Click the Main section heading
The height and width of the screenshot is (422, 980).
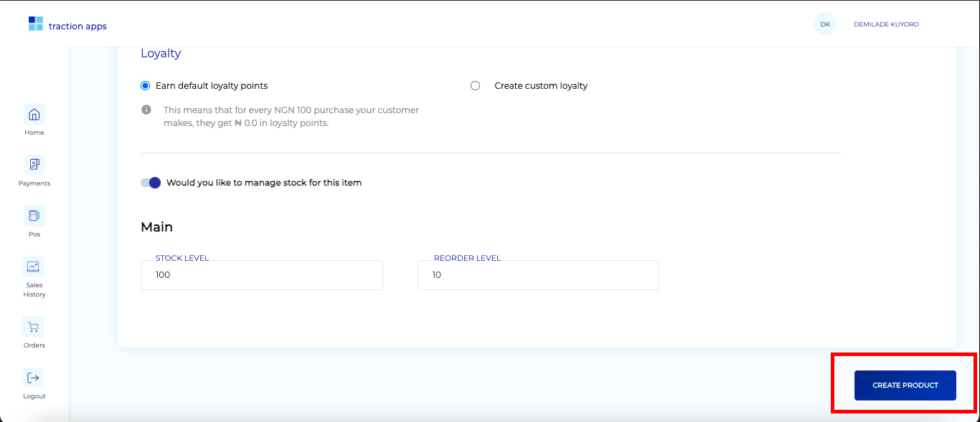click(x=156, y=227)
